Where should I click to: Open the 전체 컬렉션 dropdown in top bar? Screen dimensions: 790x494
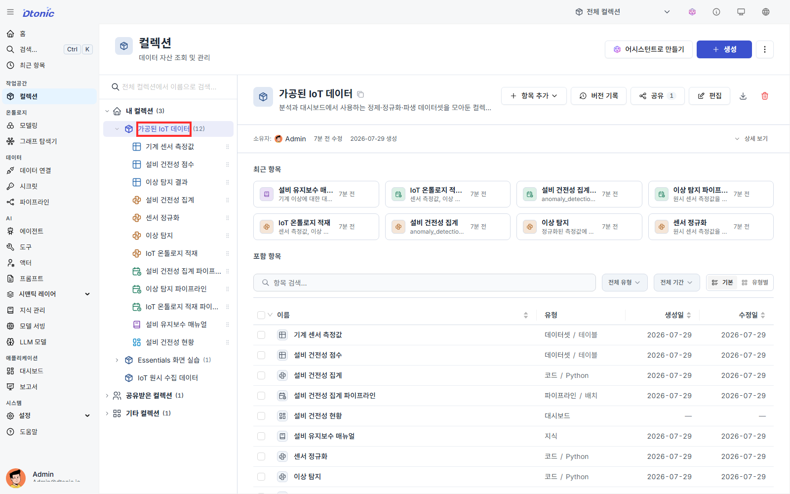623,12
